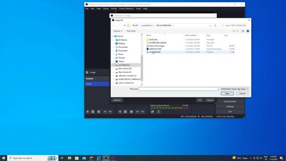Expand the Local Disk (C:) tree node

click(114, 65)
